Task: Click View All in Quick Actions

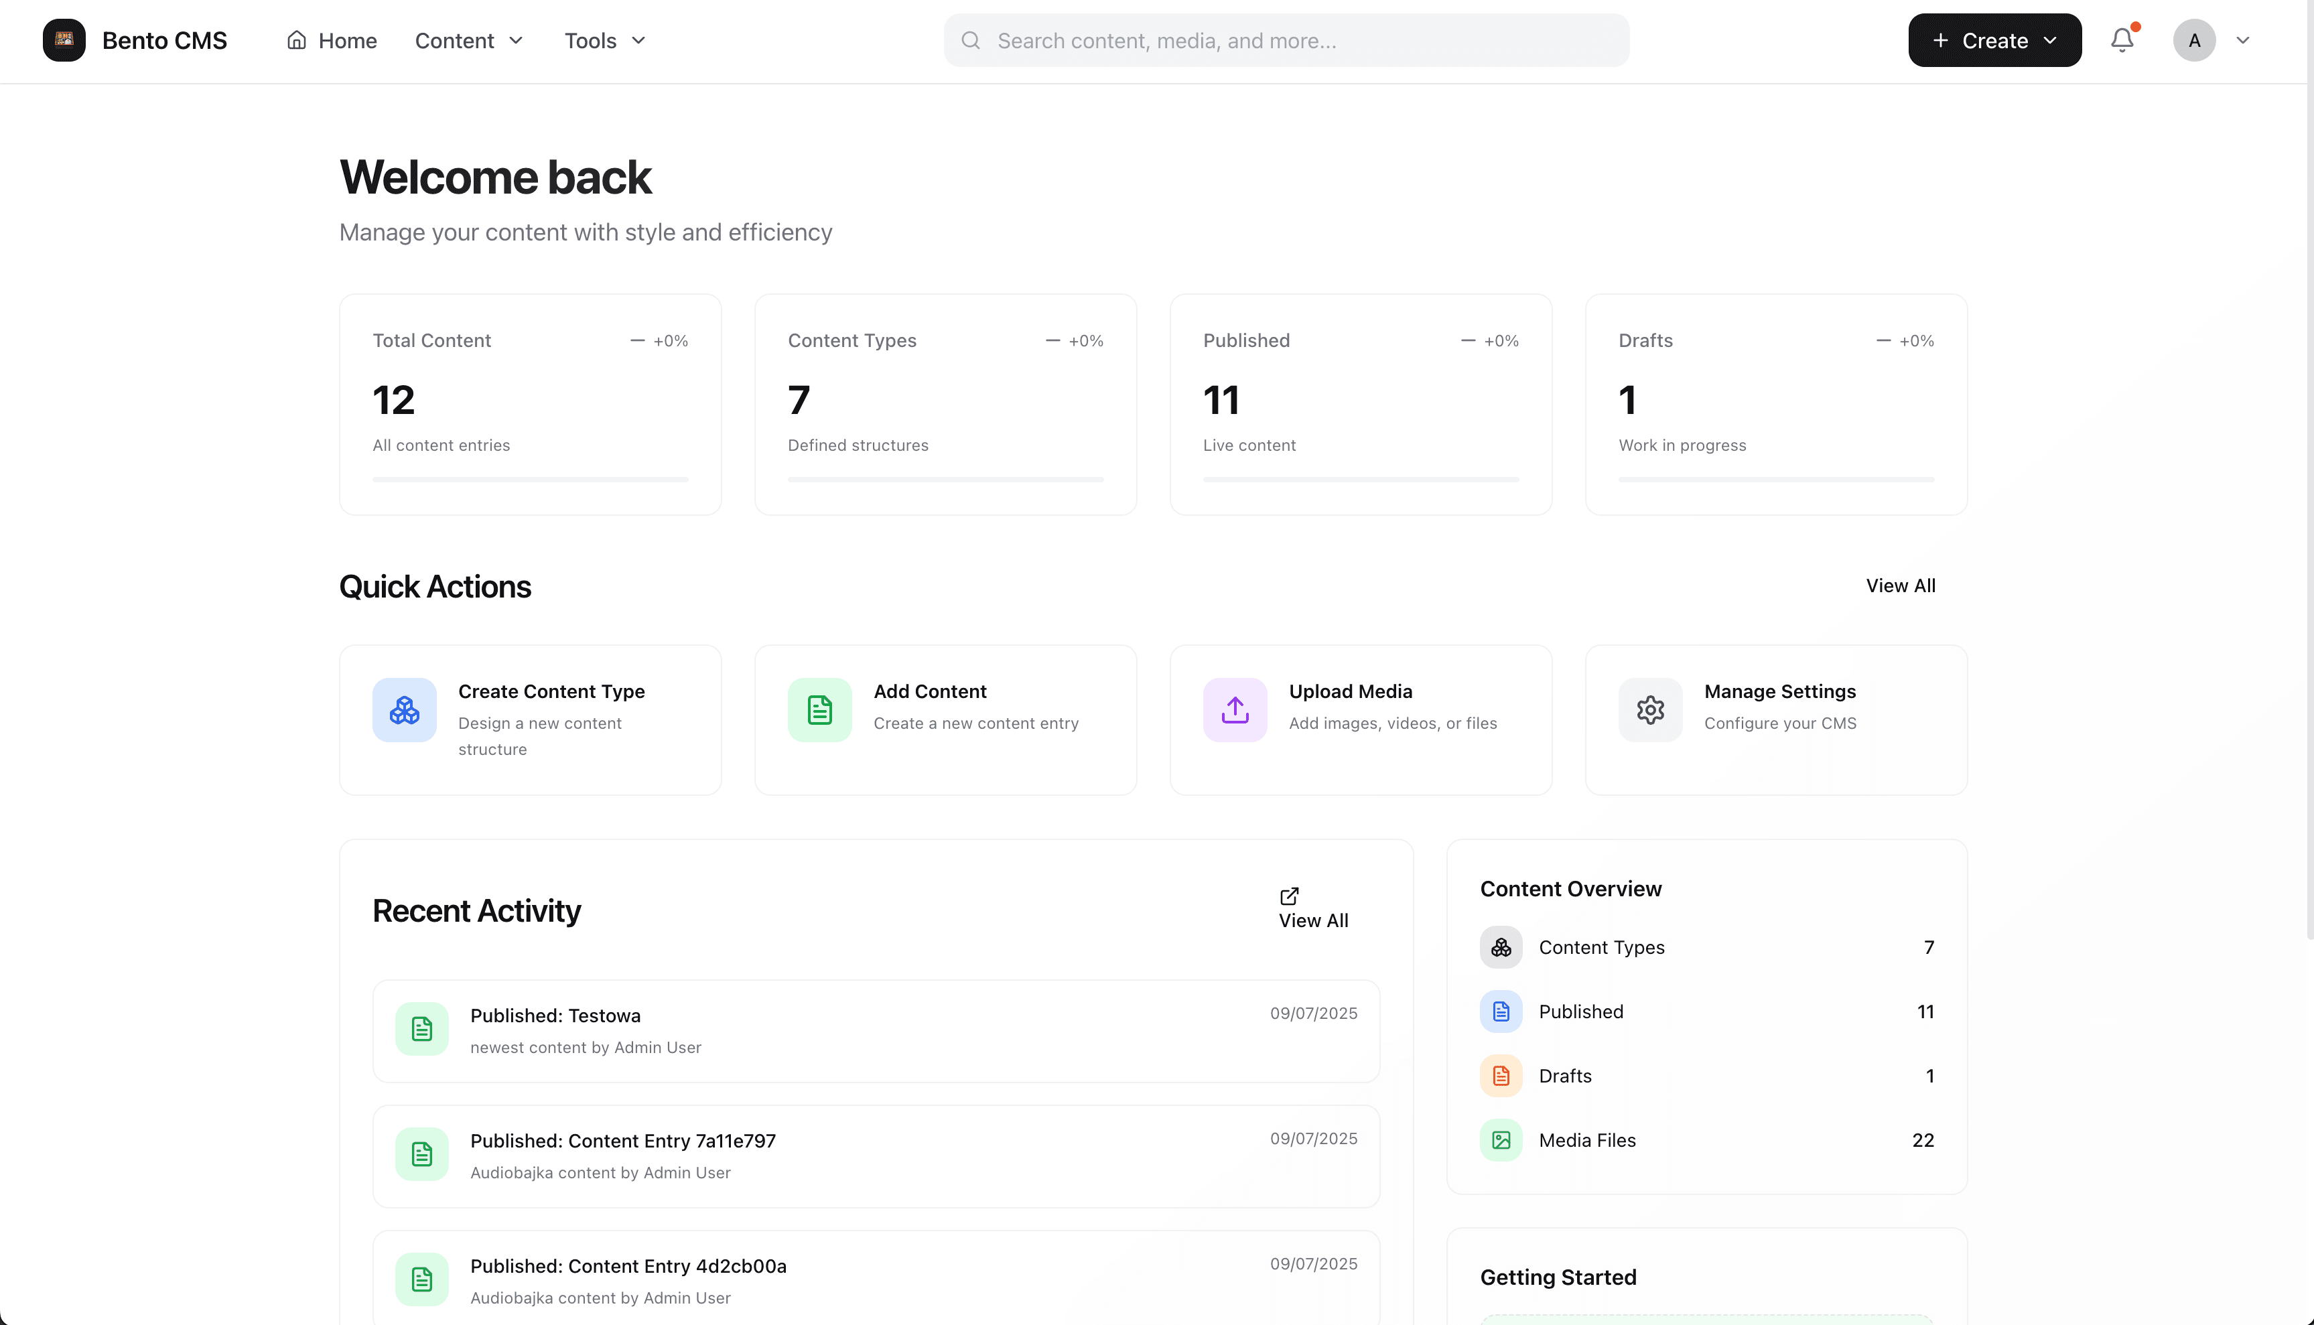Action: tap(1901, 585)
